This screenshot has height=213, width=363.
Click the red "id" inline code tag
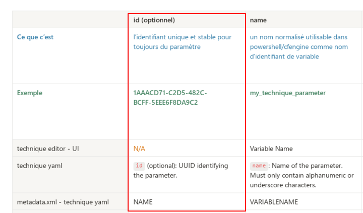tap(139, 166)
